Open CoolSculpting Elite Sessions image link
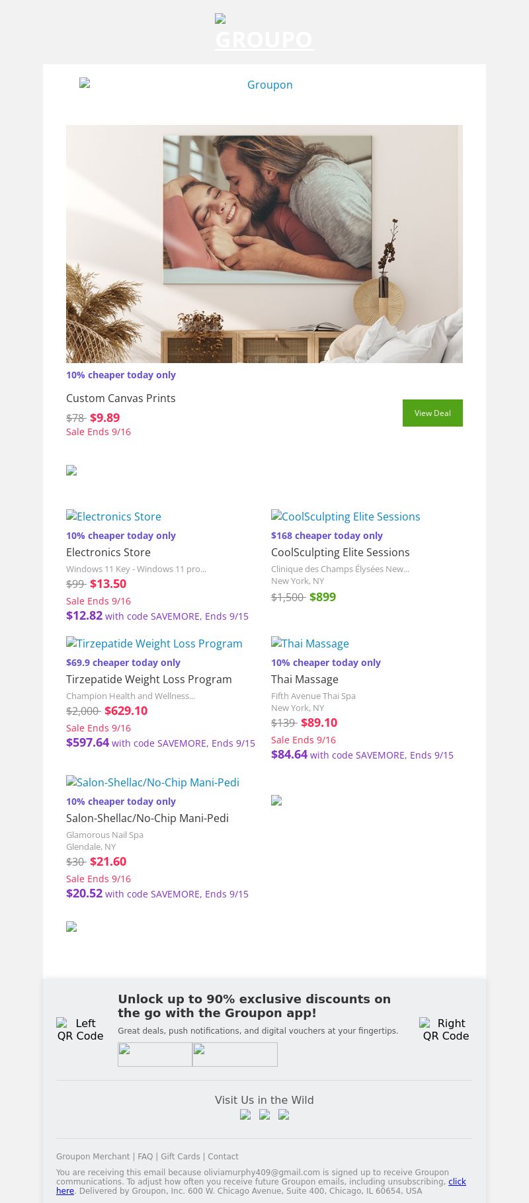 tap(345, 517)
